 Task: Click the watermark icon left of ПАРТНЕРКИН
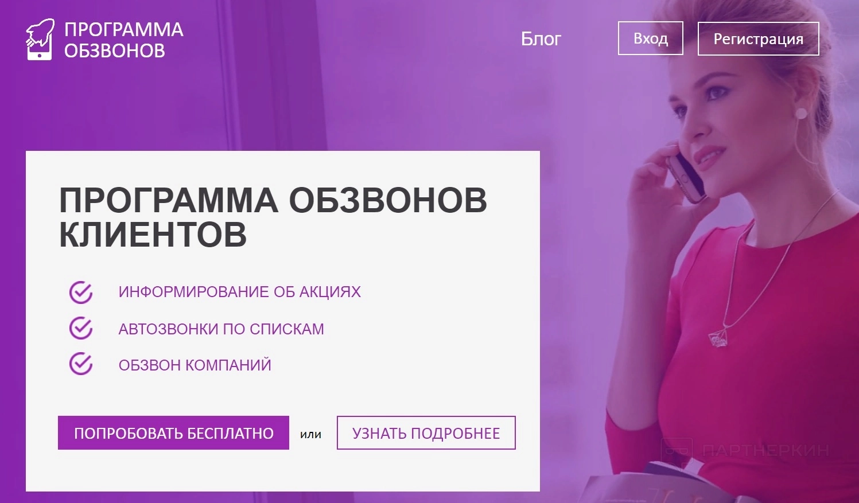click(677, 450)
